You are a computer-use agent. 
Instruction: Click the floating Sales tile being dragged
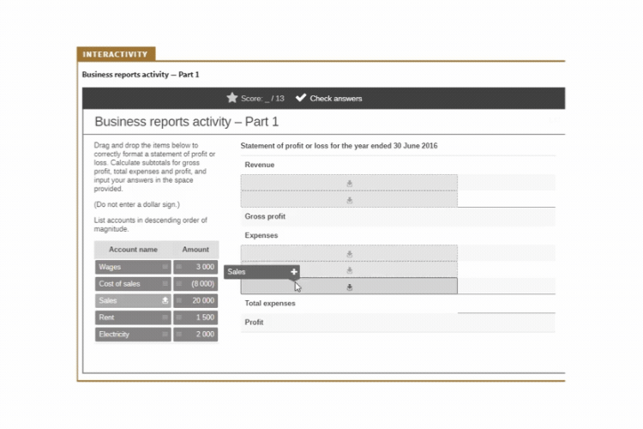coord(261,272)
